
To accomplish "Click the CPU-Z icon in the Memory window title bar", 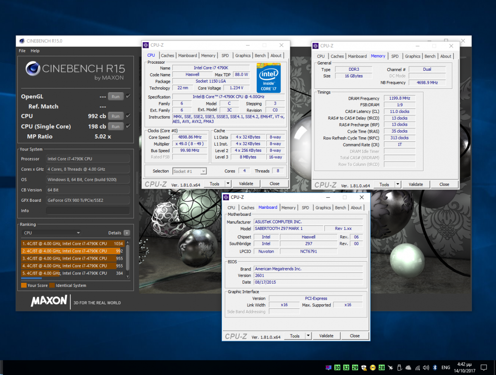I will pyautogui.click(x=315, y=46).
